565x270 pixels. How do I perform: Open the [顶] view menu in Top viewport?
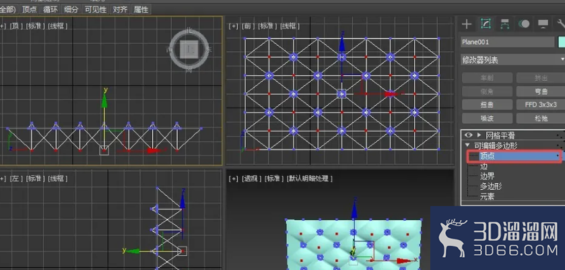click(16, 26)
